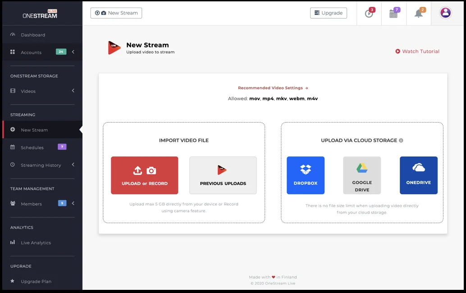Open notifications bell icon
Viewport: 466px width, 293px height.
click(418, 14)
